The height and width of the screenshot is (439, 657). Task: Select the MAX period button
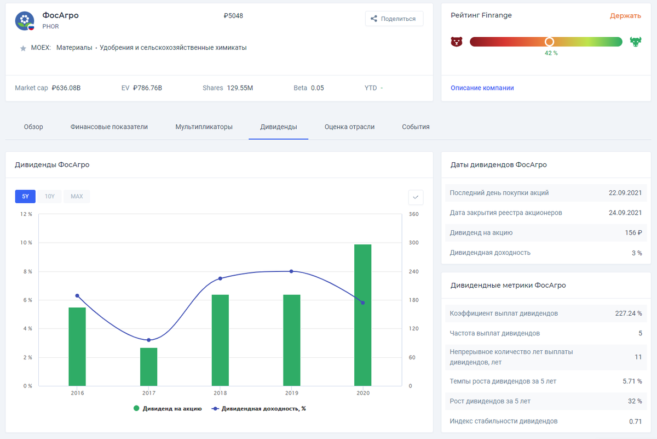click(x=77, y=196)
